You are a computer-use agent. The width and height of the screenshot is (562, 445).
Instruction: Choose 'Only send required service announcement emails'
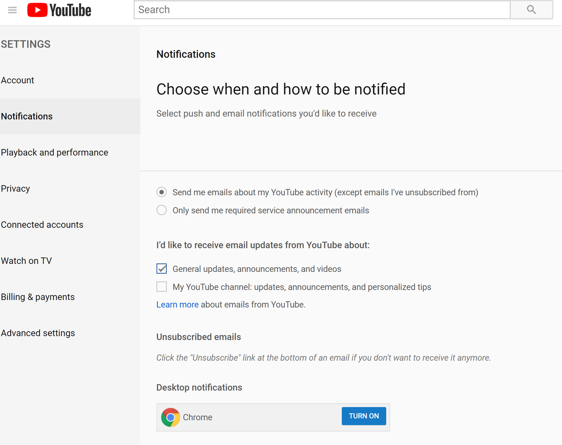point(162,210)
